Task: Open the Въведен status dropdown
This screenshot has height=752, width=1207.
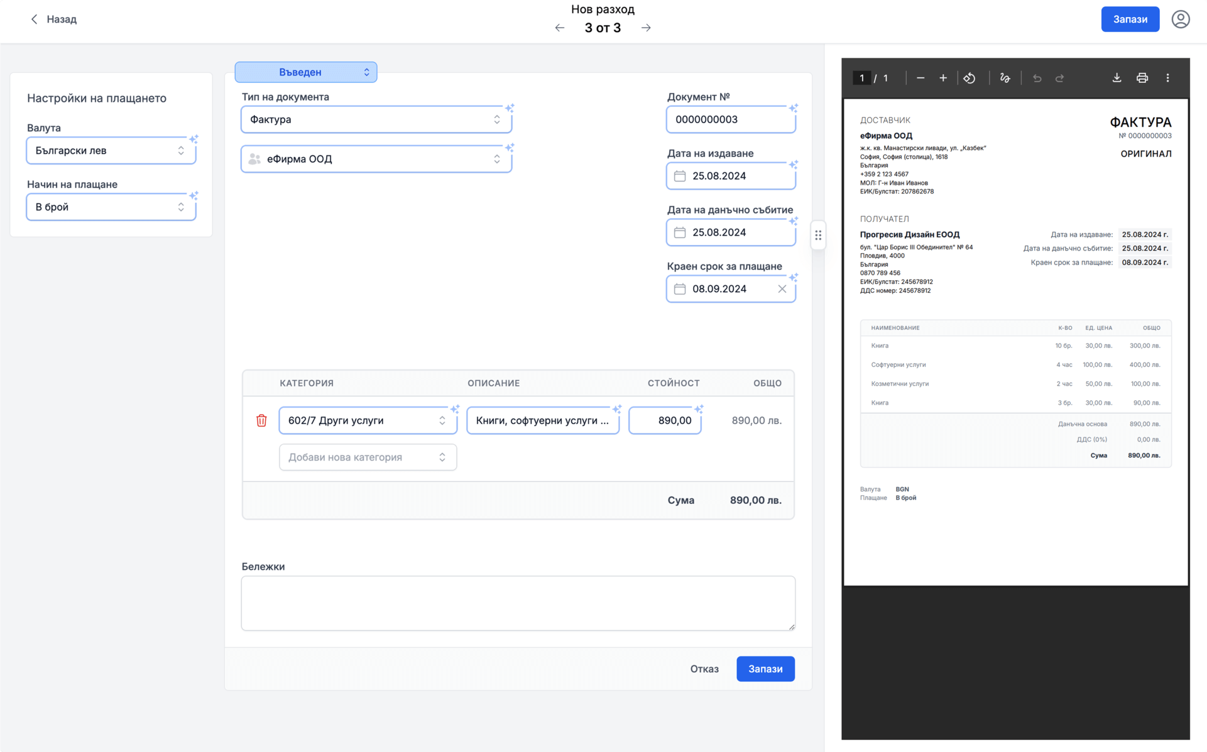Action: (306, 72)
